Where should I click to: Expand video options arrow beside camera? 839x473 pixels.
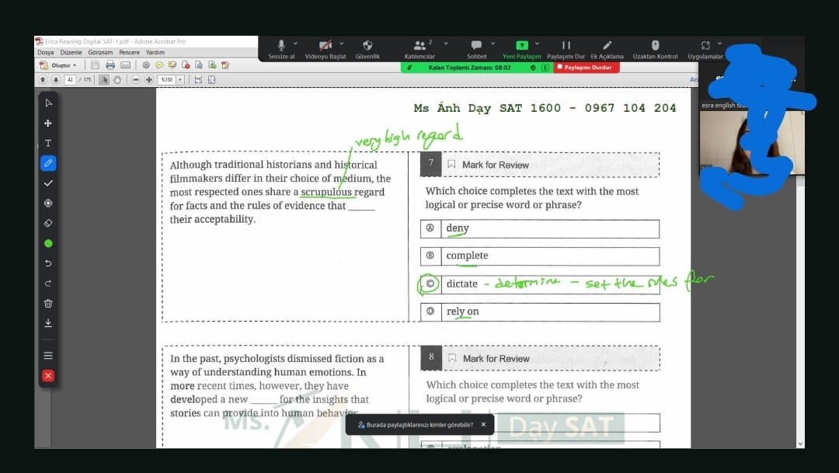coord(342,43)
